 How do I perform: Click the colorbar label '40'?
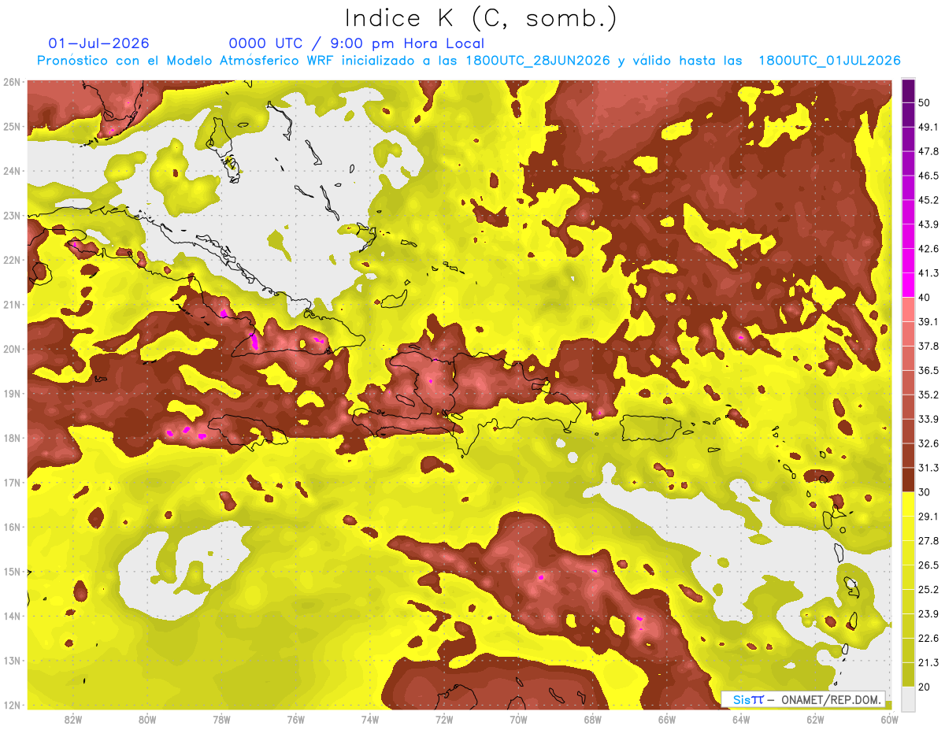click(925, 298)
